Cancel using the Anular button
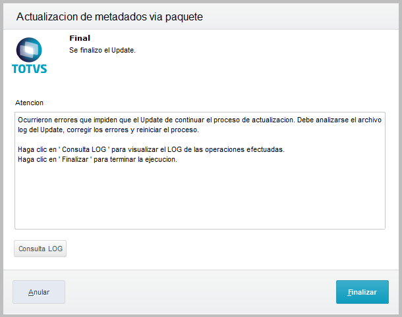The image size is (402, 317). tap(39, 292)
